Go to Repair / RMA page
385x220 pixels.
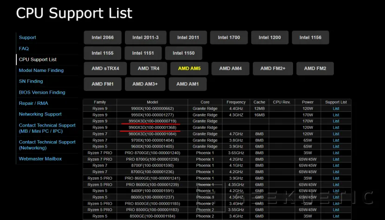[33, 103]
